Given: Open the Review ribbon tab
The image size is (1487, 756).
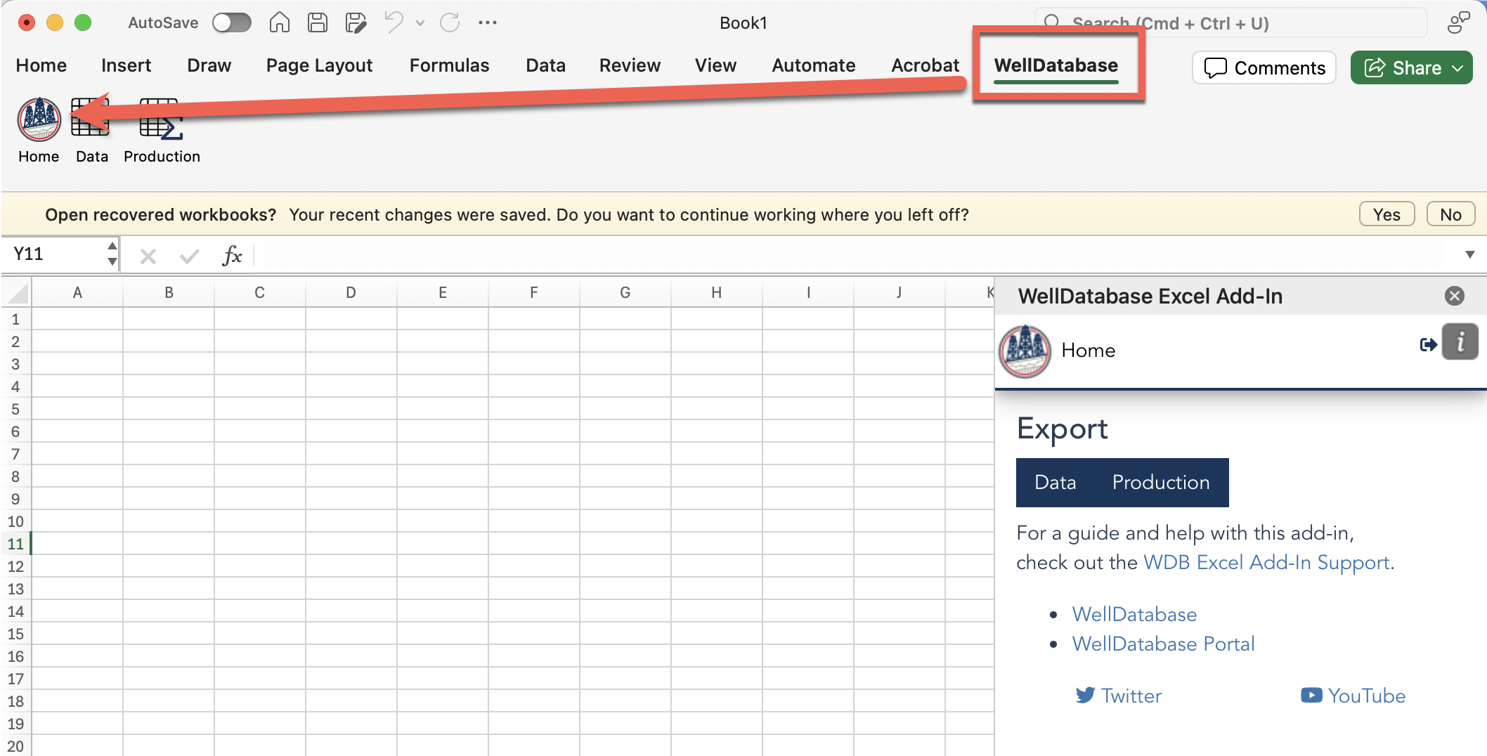Looking at the screenshot, I should [630, 65].
